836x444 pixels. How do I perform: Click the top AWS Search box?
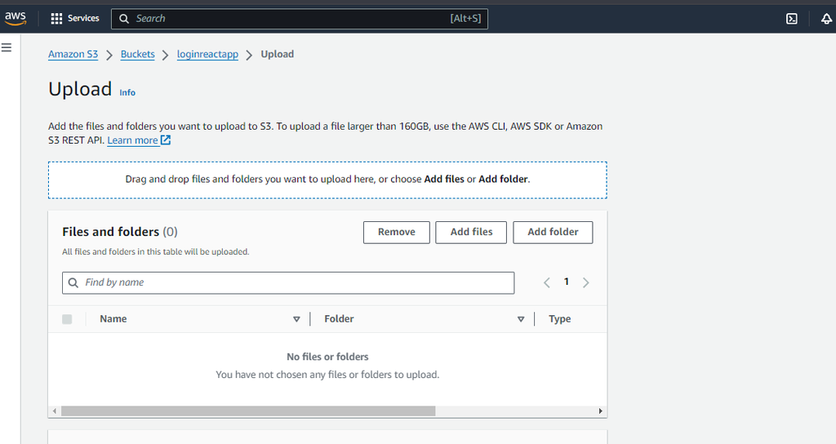pyautogui.click(x=299, y=18)
